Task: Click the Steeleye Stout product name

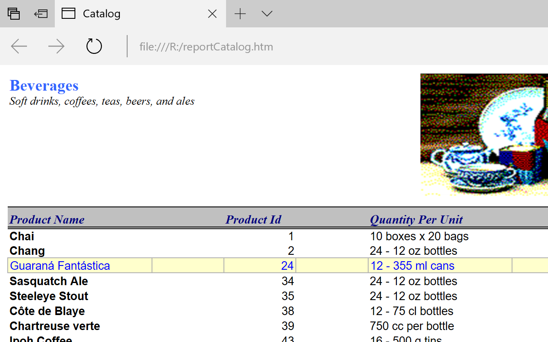Action: pos(49,296)
